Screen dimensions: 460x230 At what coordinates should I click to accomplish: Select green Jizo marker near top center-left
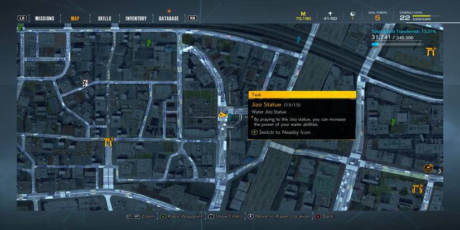point(149,43)
